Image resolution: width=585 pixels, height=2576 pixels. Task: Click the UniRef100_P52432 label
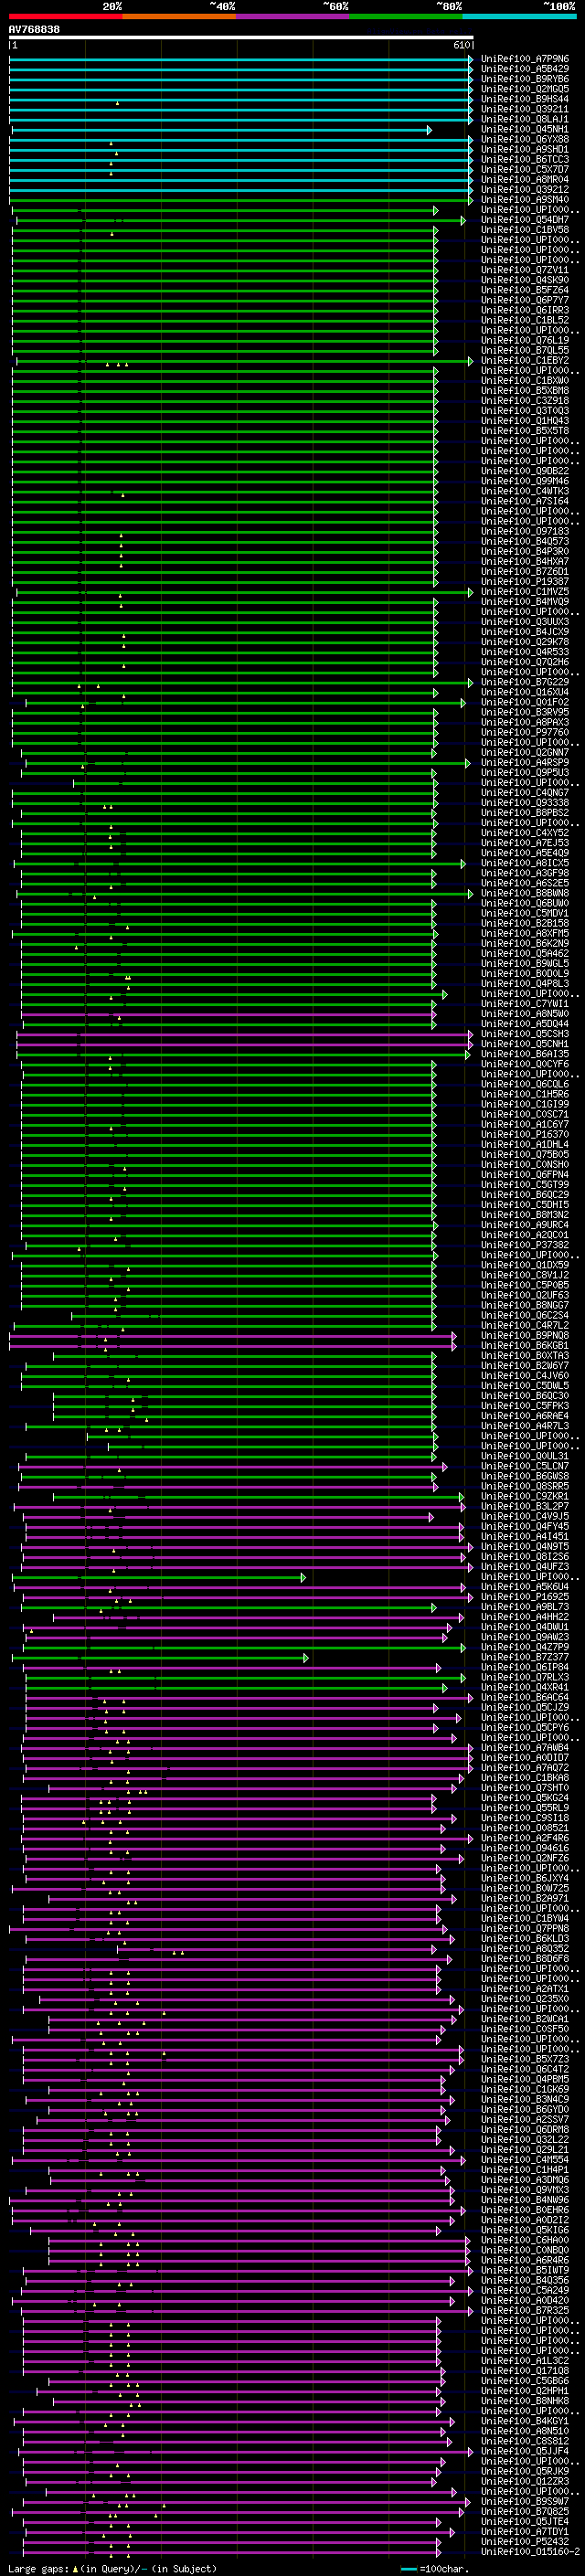coord(525,2541)
